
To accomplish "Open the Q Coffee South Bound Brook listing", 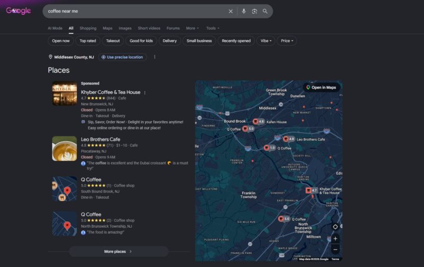I will pyautogui.click(x=91, y=179).
